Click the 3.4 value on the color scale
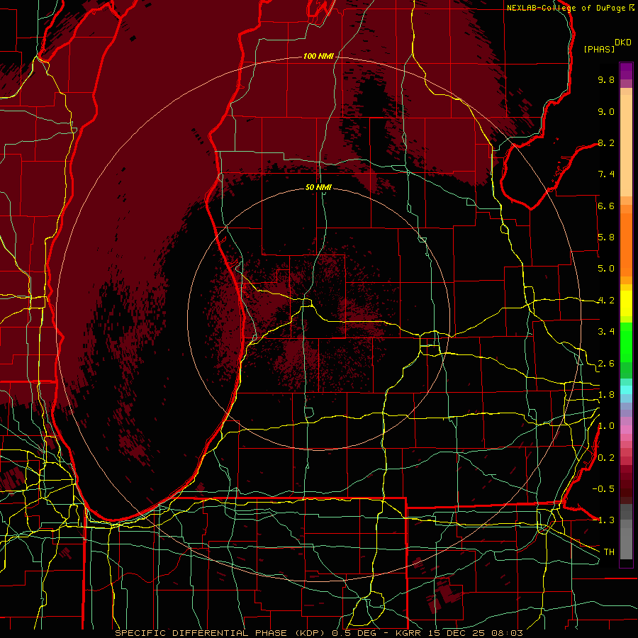638x638 pixels. pyautogui.click(x=606, y=332)
